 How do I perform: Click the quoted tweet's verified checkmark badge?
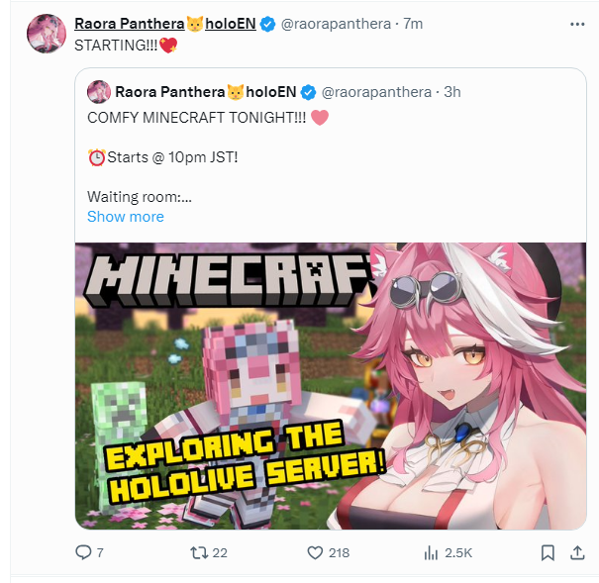click(x=308, y=92)
